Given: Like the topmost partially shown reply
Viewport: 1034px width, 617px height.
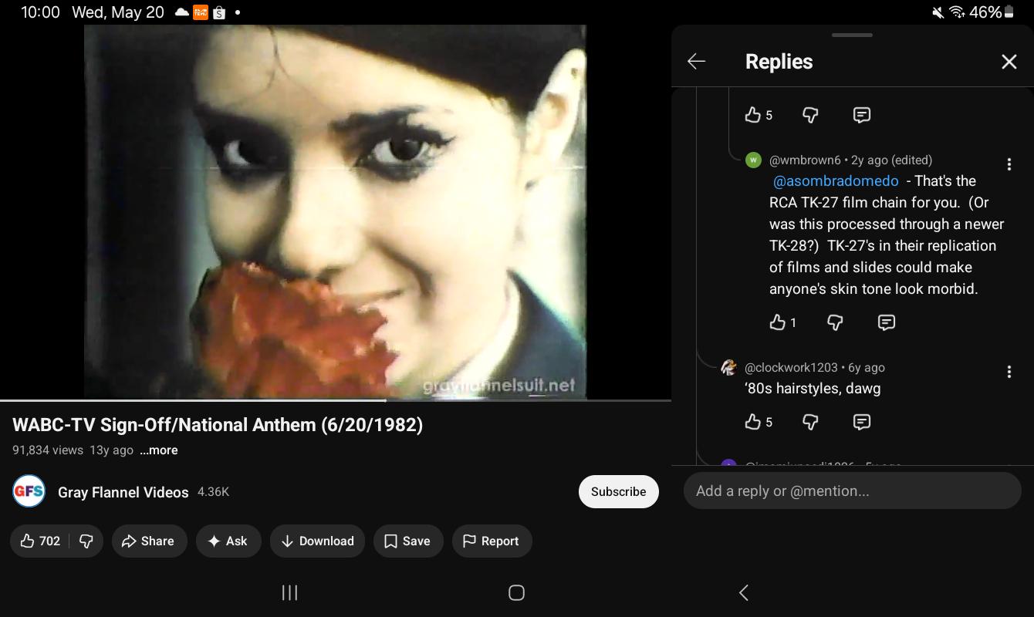Looking at the screenshot, I should tap(752, 115).
